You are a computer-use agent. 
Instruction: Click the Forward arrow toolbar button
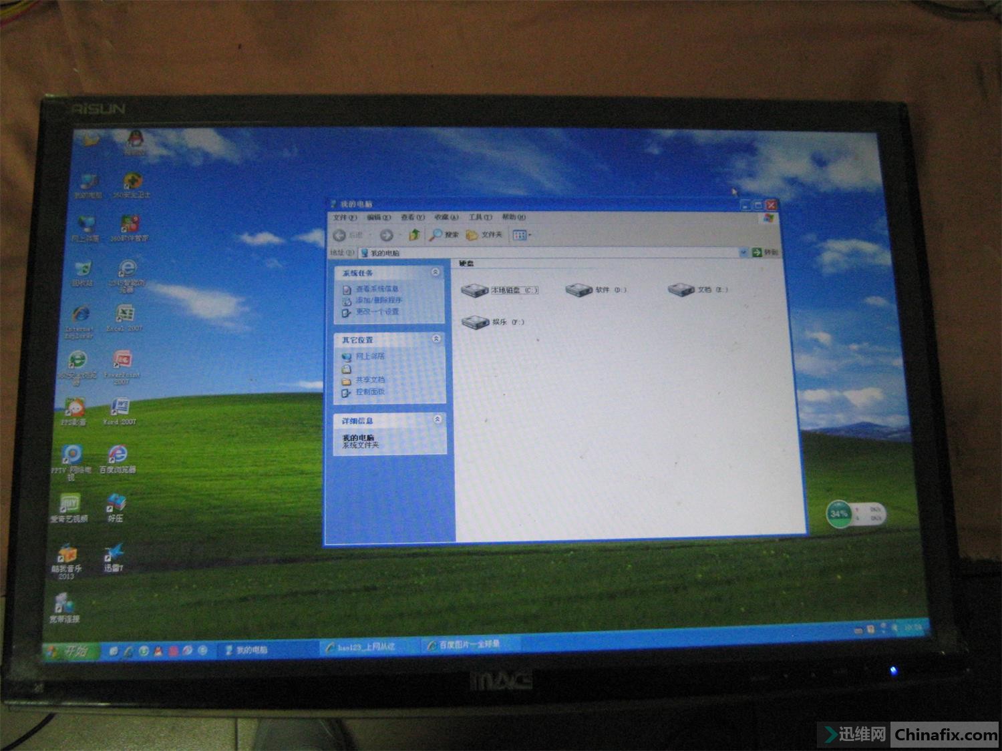tap(386, 235)
